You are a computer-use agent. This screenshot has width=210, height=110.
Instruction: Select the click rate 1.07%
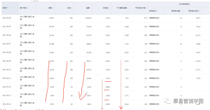[108, 18]
